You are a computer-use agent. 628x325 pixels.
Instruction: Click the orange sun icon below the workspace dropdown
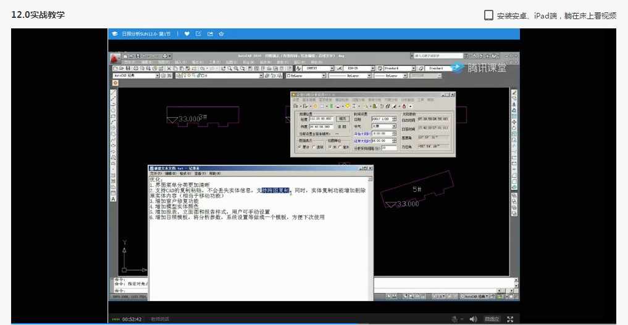click(115, 83)
